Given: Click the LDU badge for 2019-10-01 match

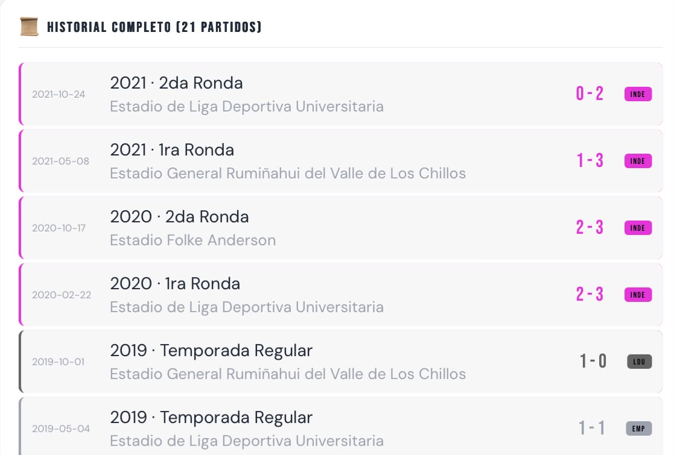Looking at the screenshot, I should click(x=639, y=362).
